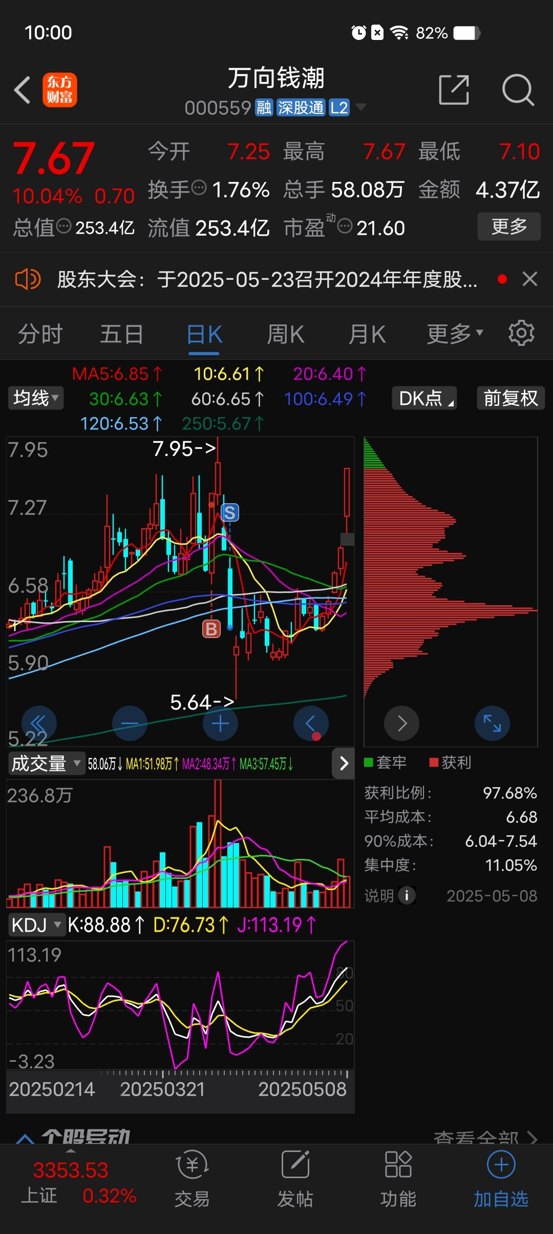The image size is (553, 1234).
Task: Tap the chip date 2025-05-08
Action: tap(492, 896)
